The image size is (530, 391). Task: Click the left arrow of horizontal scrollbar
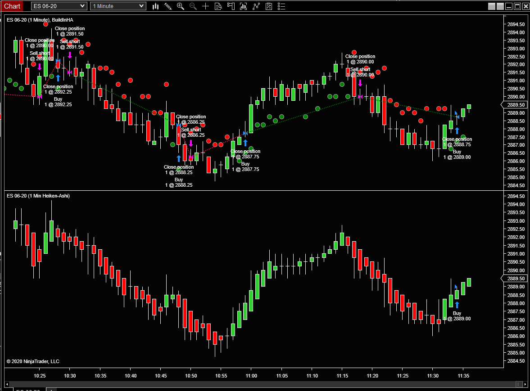[7, 384]
